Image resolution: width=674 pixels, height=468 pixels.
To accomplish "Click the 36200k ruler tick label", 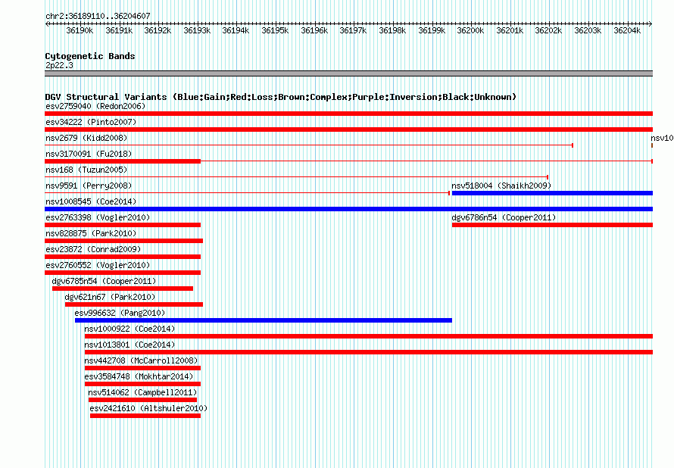I will click(470, 30).
